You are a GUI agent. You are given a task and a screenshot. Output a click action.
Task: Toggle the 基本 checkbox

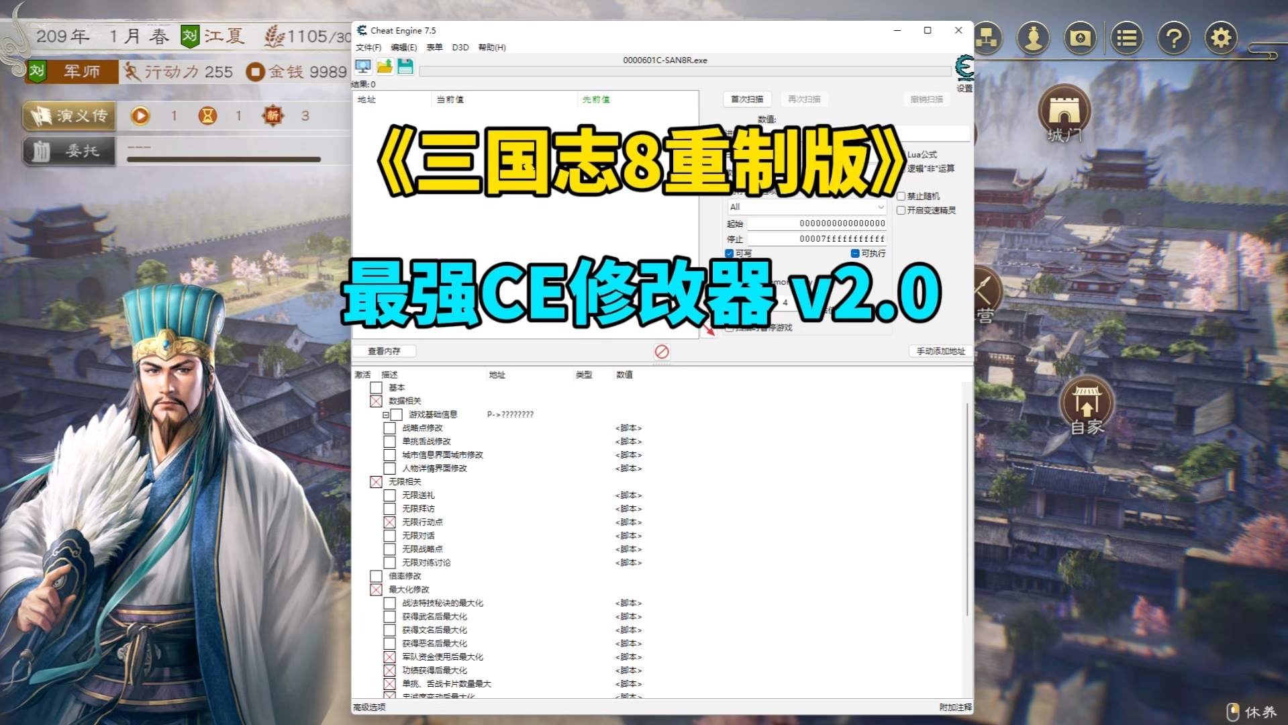pos(376,388)
